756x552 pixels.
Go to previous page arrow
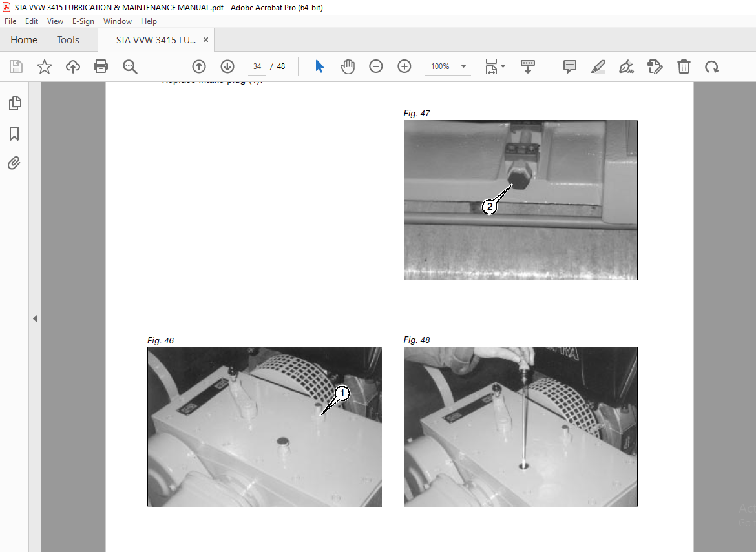198,66
